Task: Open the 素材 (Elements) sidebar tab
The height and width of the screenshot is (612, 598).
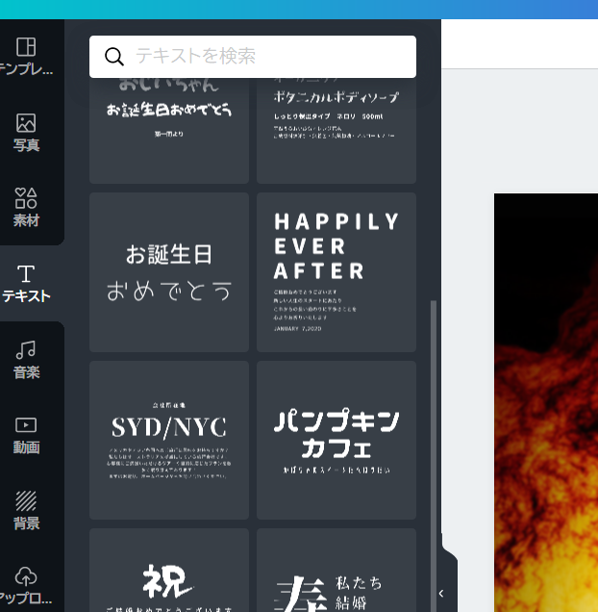Action: click(26, 208)
